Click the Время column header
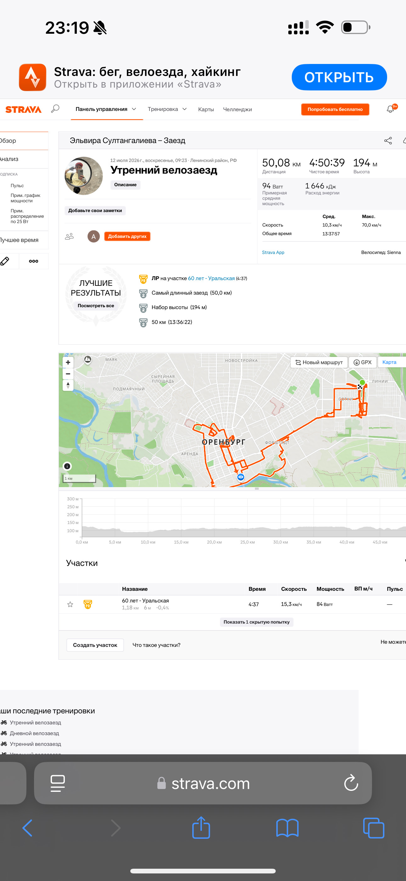Image resolution: width=406 pixels, height=881 pixels. click(257, 589)
